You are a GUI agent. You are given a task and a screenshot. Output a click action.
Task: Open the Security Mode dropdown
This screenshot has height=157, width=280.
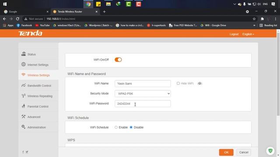pos(143,94)
